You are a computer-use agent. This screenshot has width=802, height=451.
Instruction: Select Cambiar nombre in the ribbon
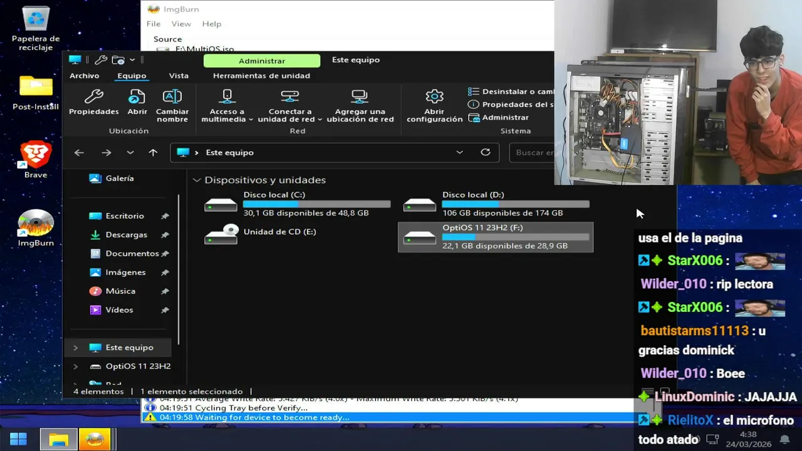pos(172,105)
